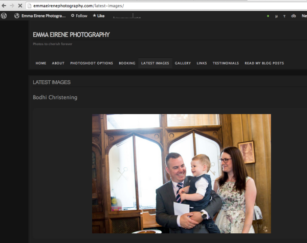Click the Latest Images page heading
Viewport: 307px width, 243px height.
click(x=52, y=82)
